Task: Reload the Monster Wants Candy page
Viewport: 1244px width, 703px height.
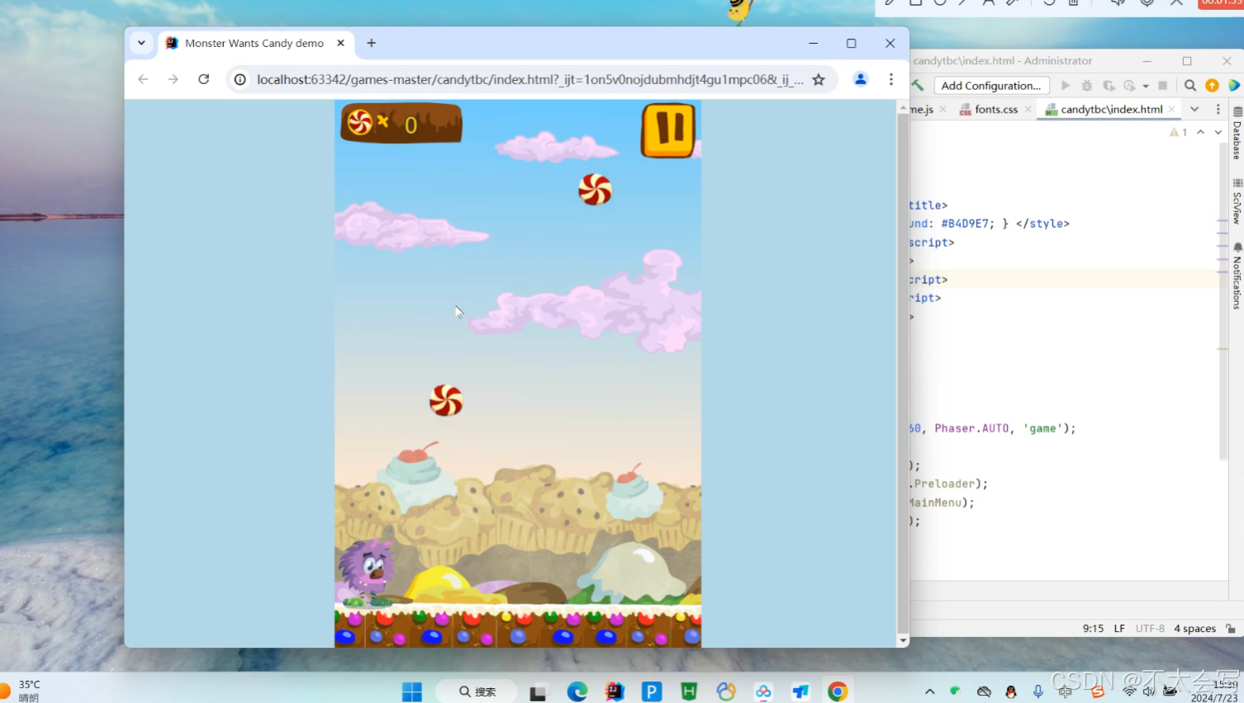Action: tap(204, 79)
